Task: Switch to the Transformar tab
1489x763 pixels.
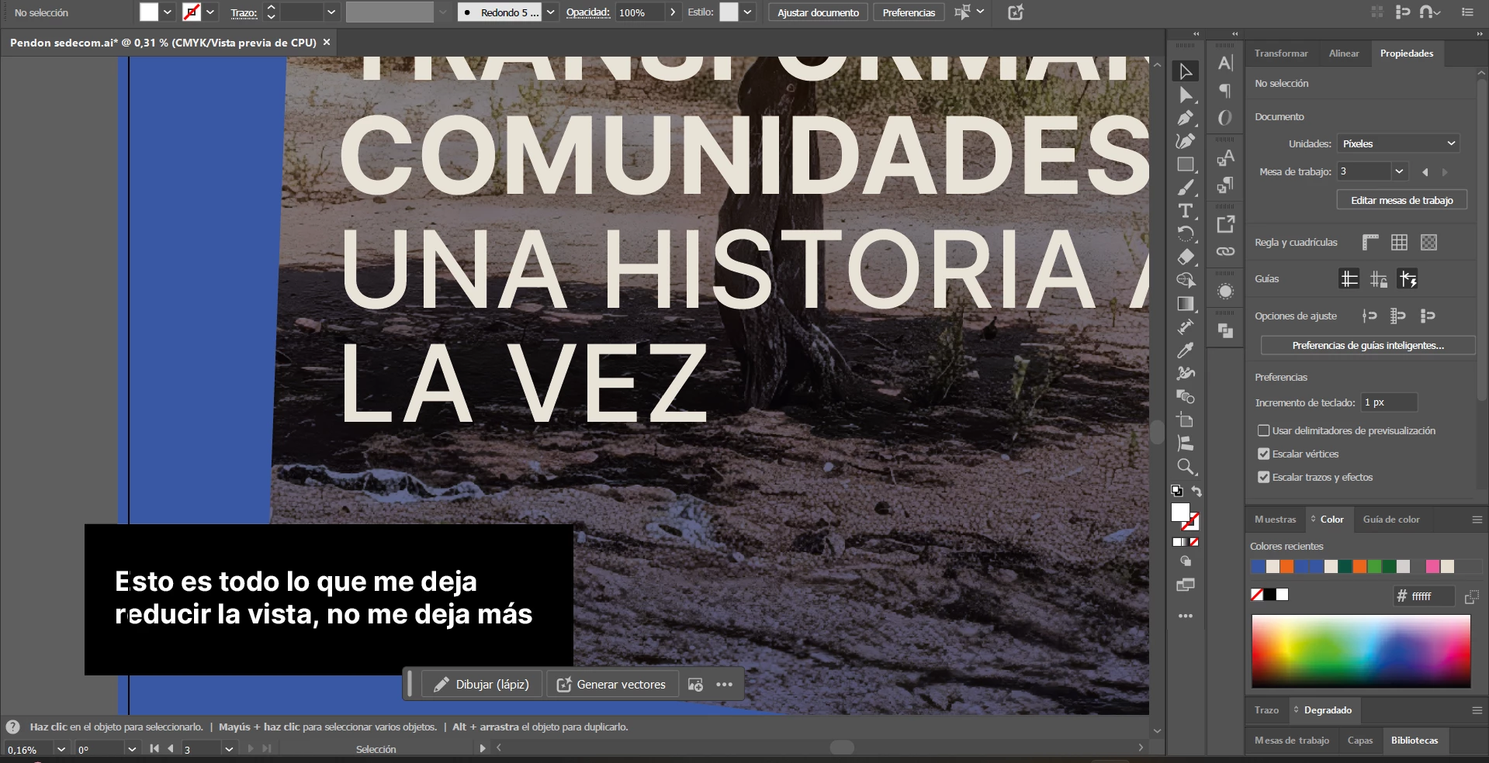Action: click(1281, 54)
